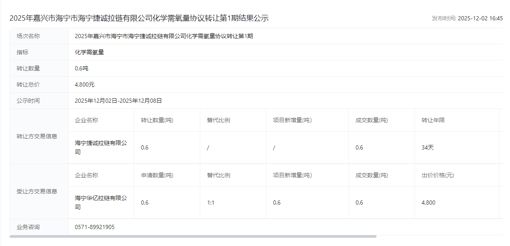Select the 0.6吨 transfer quantity value
510x246 pixels.
[x=82, y=68]
